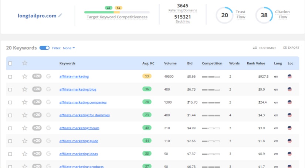This screenshot has height=168, width=305.
Task: Tick the select-all checkbox in table header
Action: coord(10,63)
